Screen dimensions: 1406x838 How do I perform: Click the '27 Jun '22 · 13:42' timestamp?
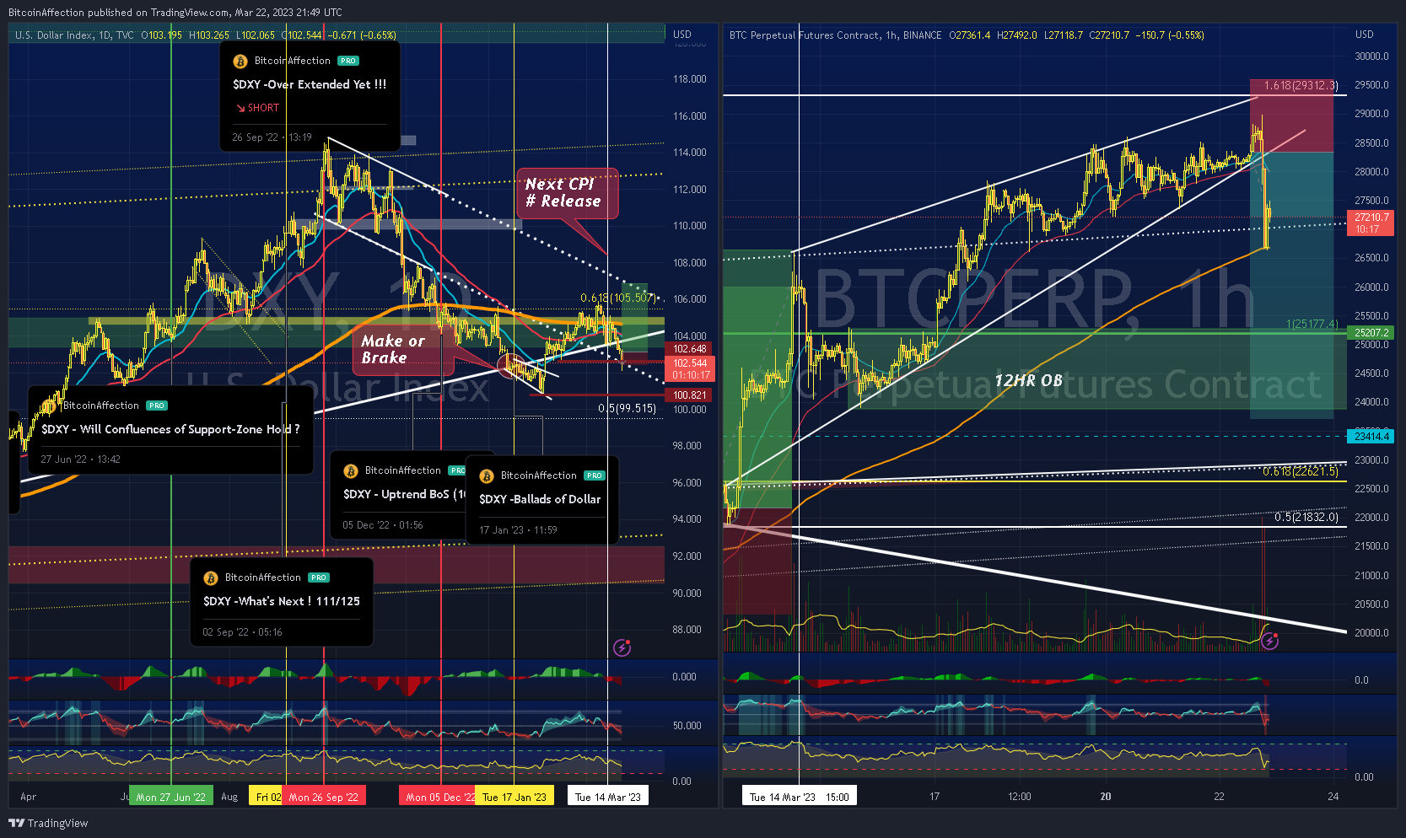pos(80,459)
